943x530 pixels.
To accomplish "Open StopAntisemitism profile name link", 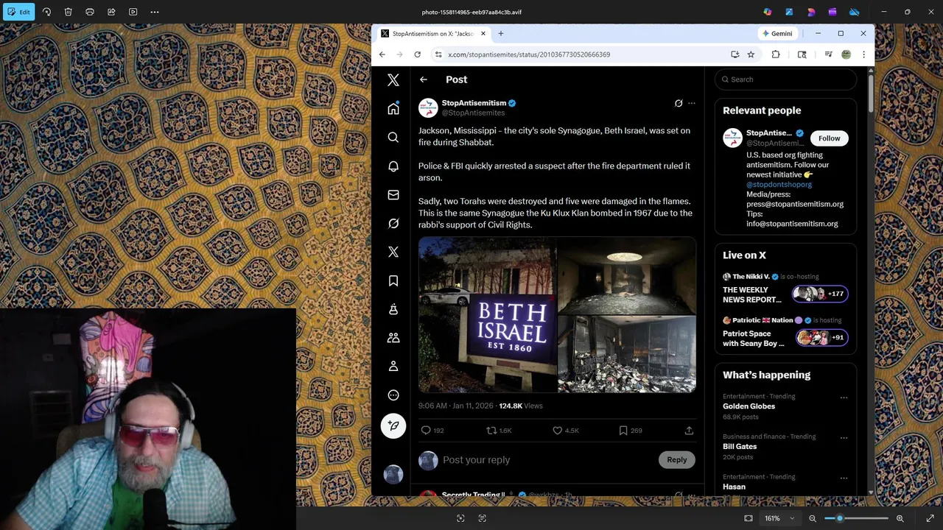I will coord(474,103).
